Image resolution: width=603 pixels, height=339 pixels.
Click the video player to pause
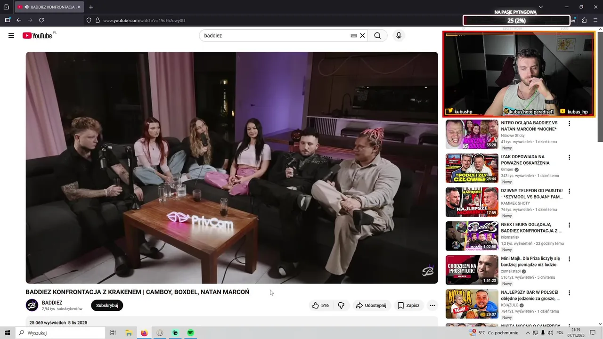(232, 168)
